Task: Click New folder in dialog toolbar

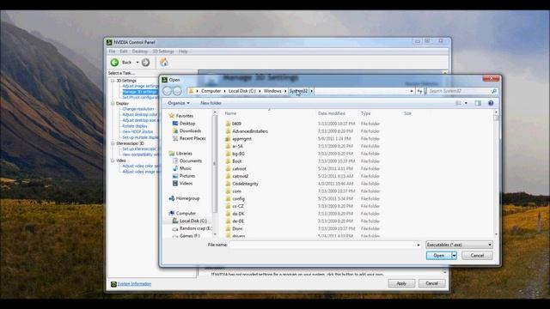Action: click(x=211, y=103)
